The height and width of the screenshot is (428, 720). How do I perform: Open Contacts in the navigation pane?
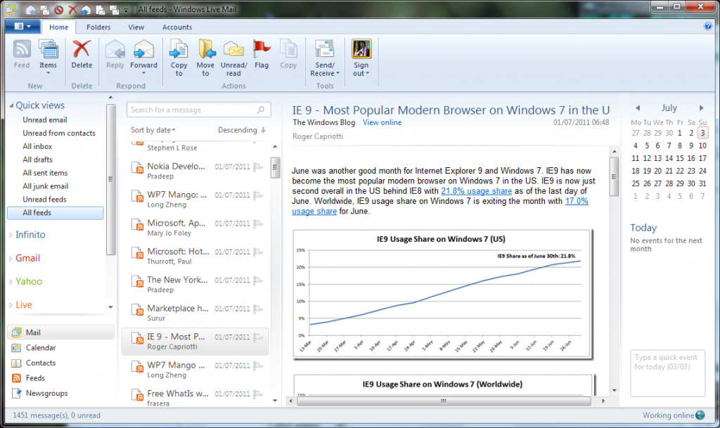[41, 363]
